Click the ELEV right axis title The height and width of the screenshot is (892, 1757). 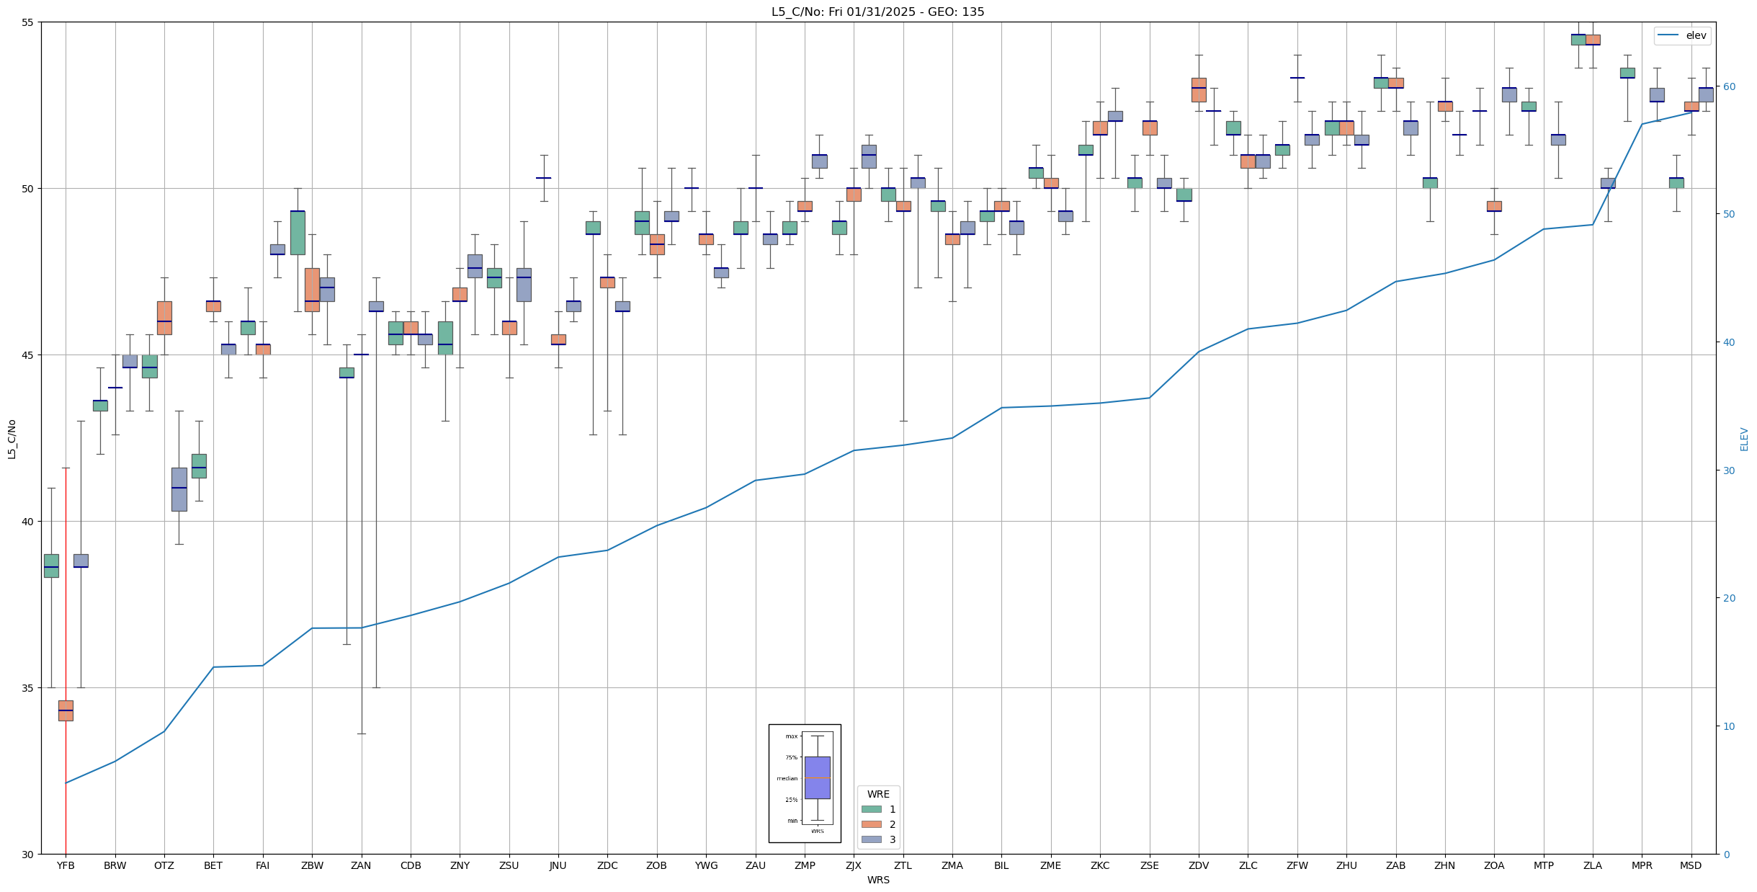1744,439
